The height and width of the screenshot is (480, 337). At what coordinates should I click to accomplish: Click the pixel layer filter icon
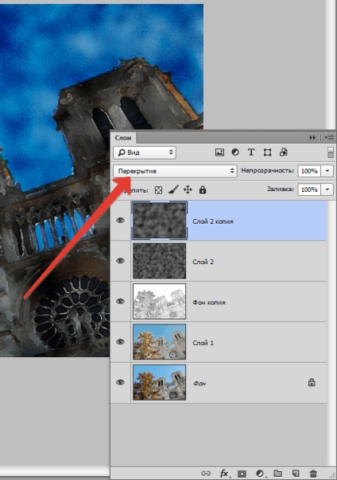pyautogui.click(x=219, y=152)
